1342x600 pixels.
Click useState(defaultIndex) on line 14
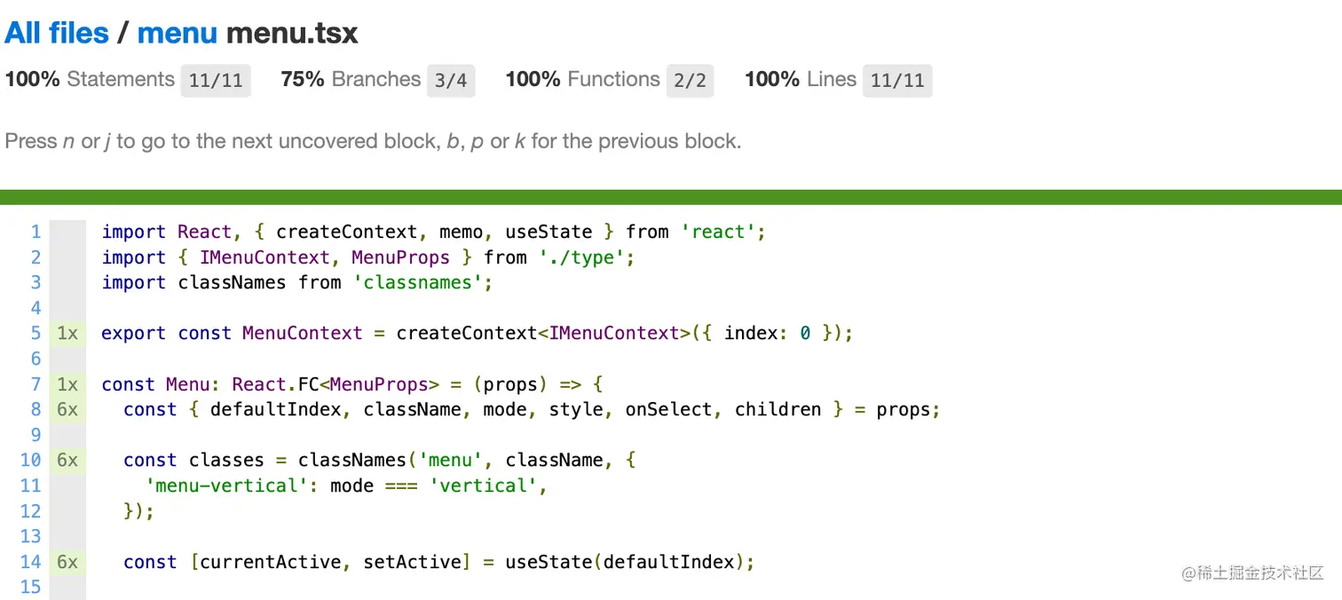[x=625, y=562]
